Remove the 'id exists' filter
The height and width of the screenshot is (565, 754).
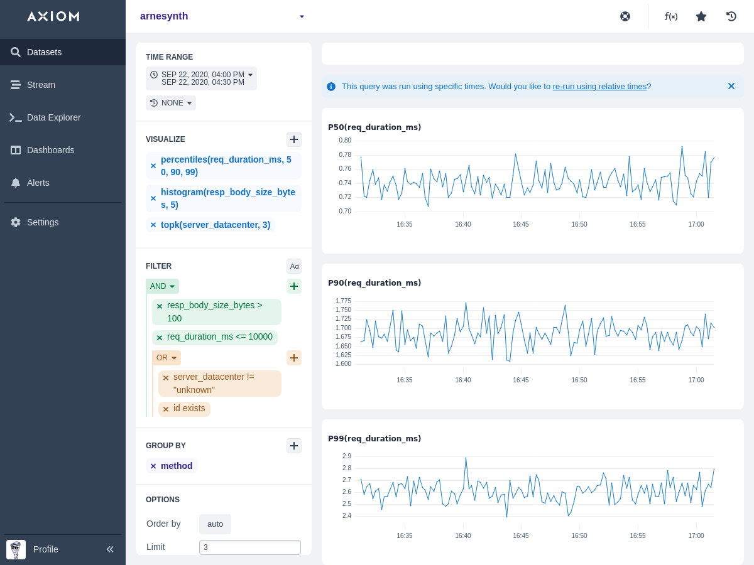click(x=166, y=409)
